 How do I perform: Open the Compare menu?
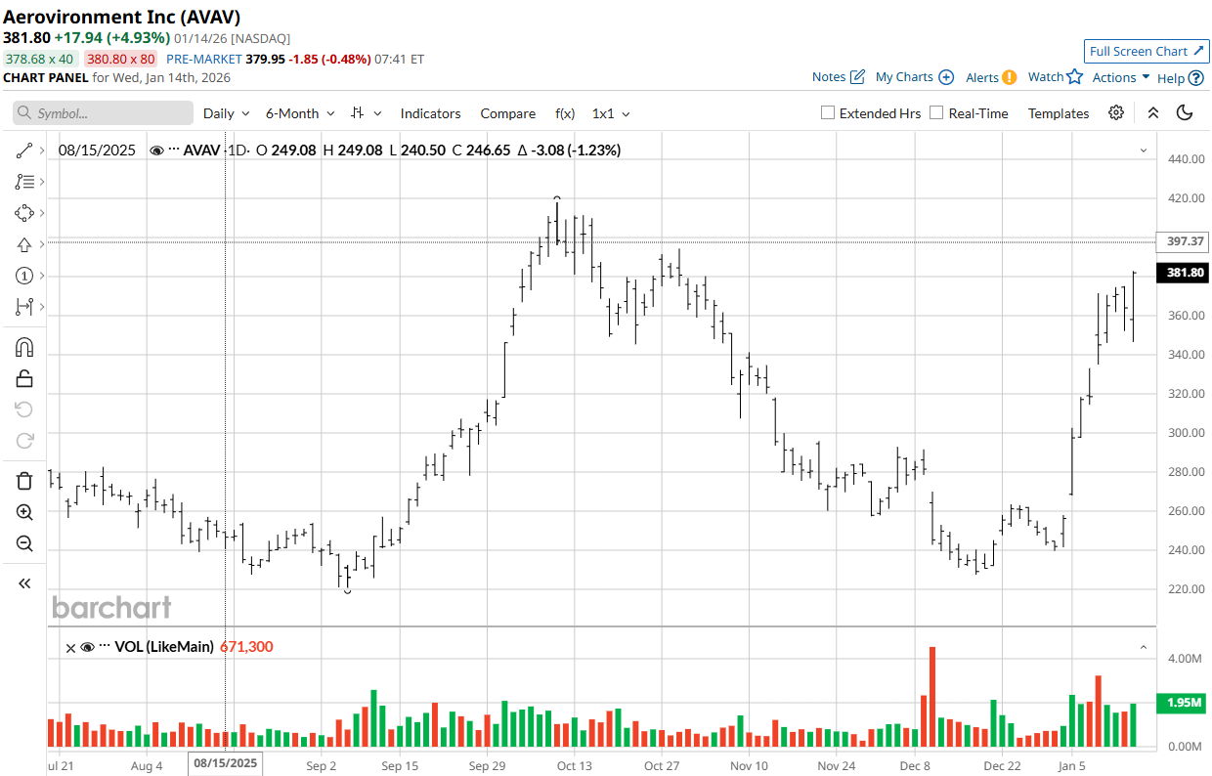pyautogui.click(x=507, y=113)
